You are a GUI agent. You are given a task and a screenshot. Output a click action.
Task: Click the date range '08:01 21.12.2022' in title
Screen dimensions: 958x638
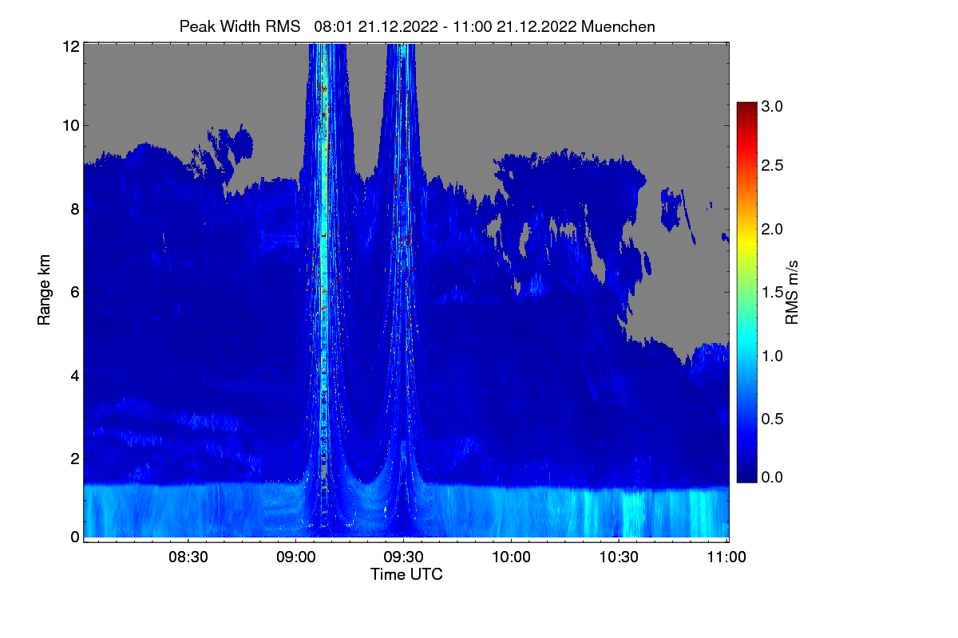pyautogui.click(x=375, y=26)
